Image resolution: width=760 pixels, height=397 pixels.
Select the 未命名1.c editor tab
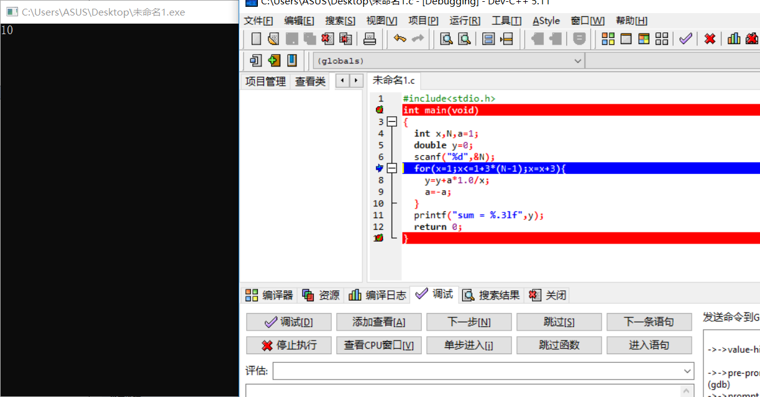click(x=393, y=80)
